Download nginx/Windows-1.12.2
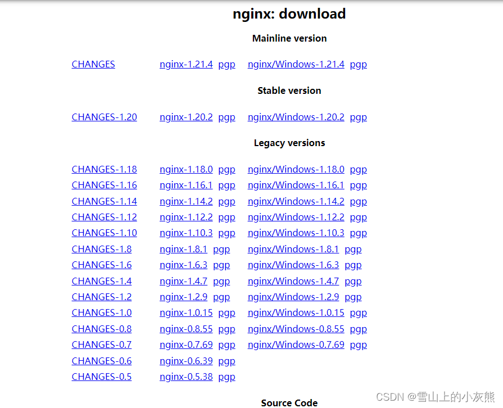This screenshot has height=408, width=503. pos(296,217)
